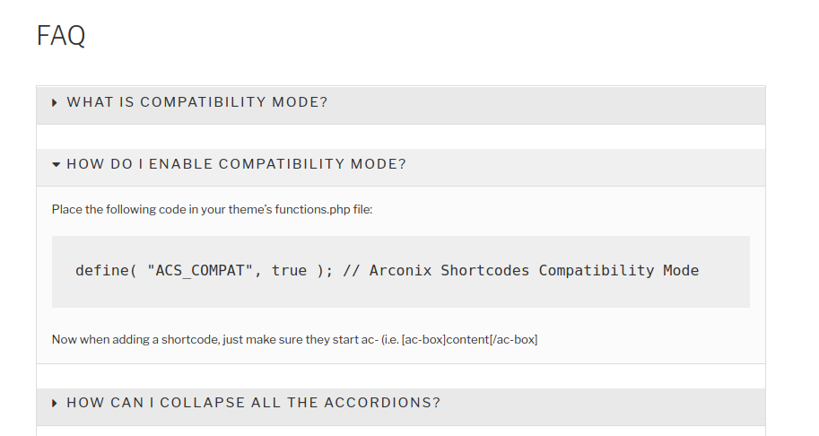Expand the arrow beside 'How can I collapse all the accordions?'
The height and width of the screenshot is (436, 819).
(x=56, y=403)
